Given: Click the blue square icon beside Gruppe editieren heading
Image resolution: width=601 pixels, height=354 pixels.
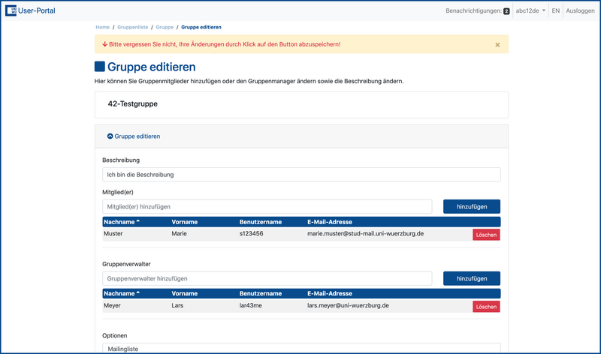Looking at the screenshot, I should 100,67.
